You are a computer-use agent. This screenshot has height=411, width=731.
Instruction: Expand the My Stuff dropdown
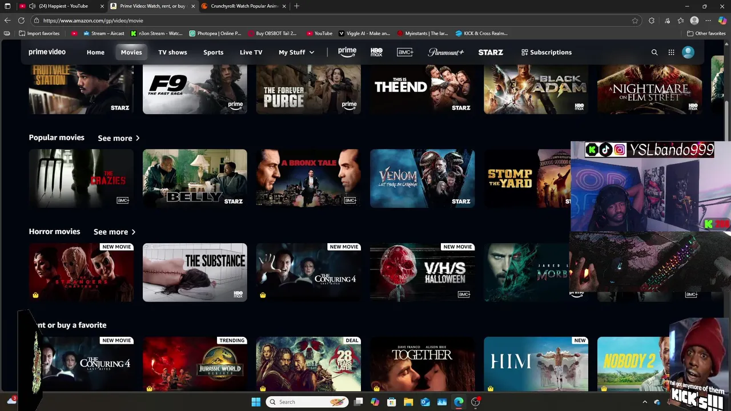coord(296,52)
